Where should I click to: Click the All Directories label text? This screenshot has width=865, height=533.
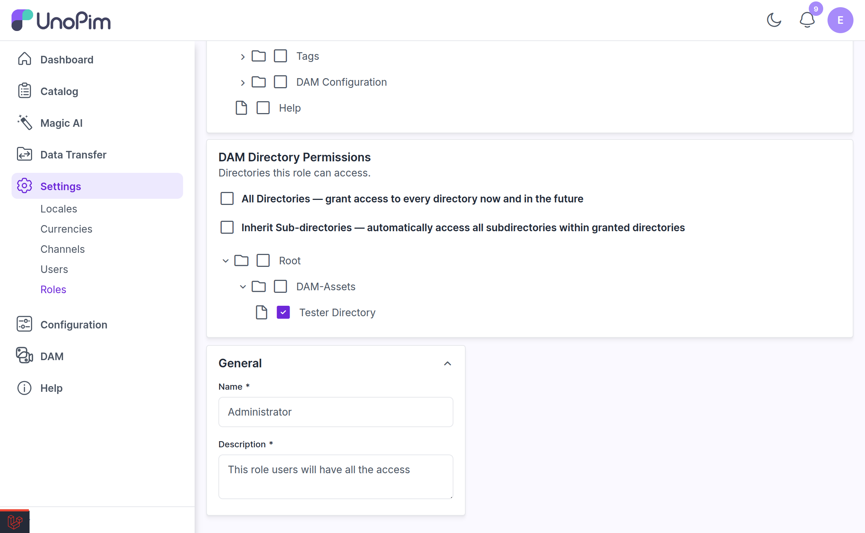412,199
